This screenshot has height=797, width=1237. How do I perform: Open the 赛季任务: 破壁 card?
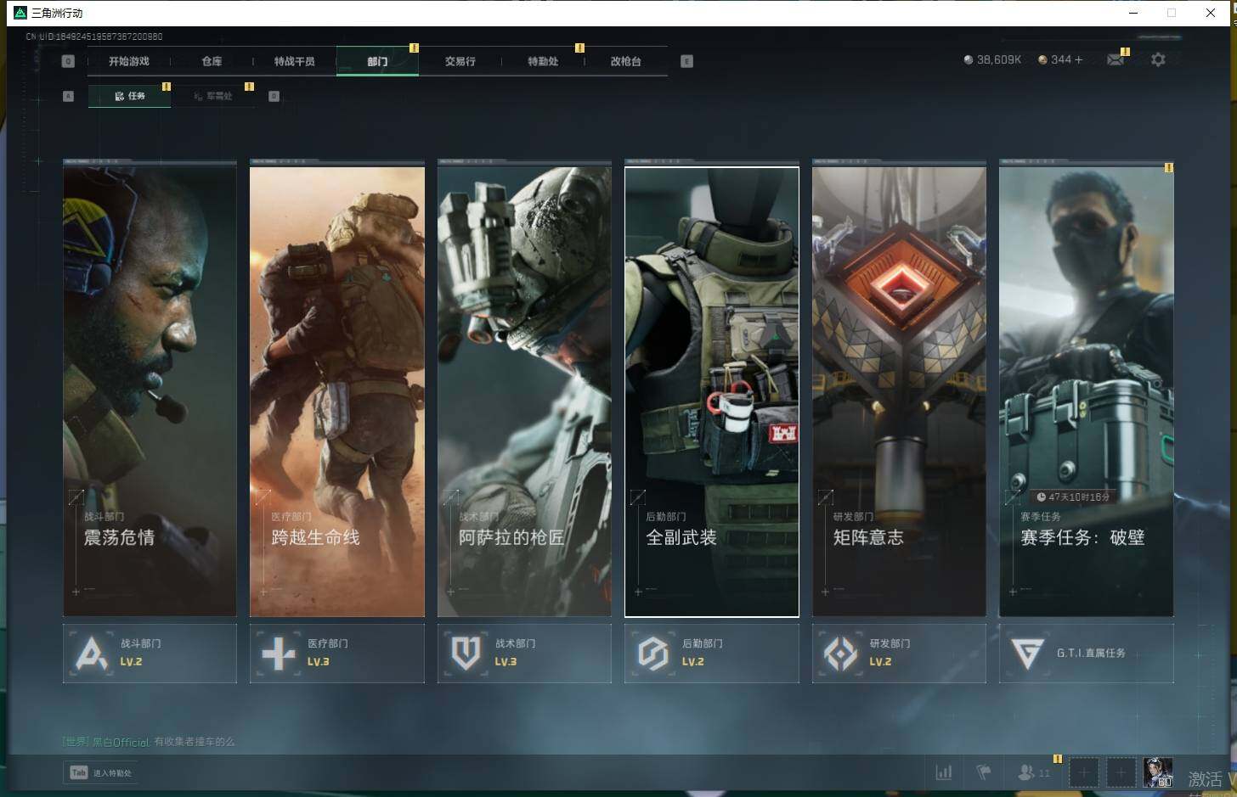pos(1087,391)
